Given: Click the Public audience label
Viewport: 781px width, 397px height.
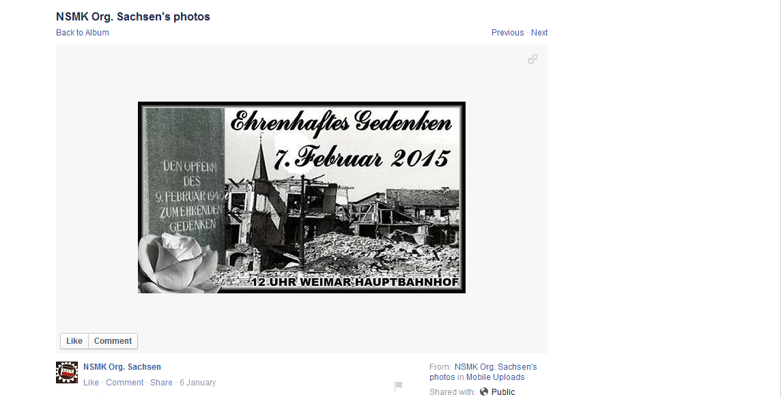Looking at the screenshot, I should coord(503,392).
